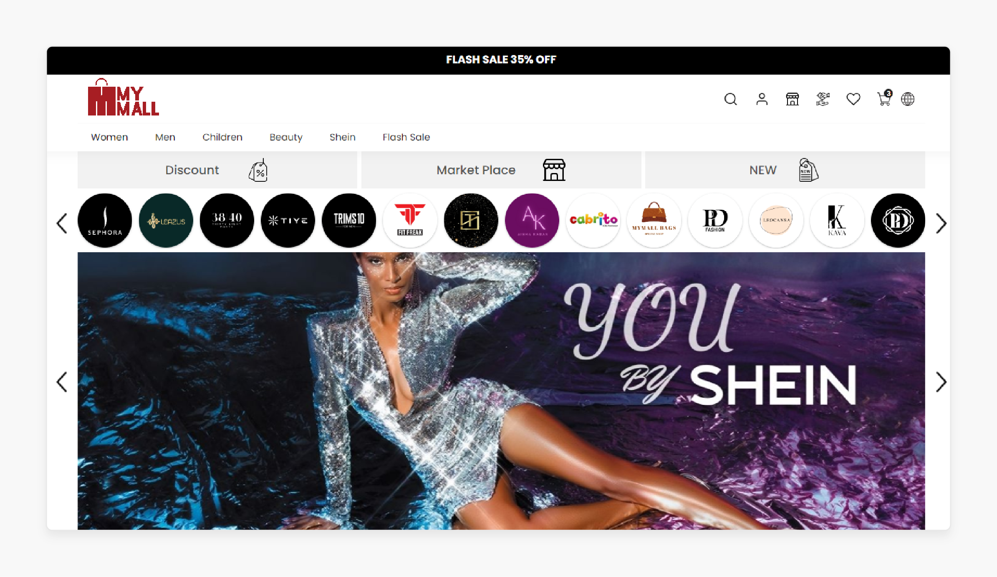Select the Women menu tab

click(109, 137)
